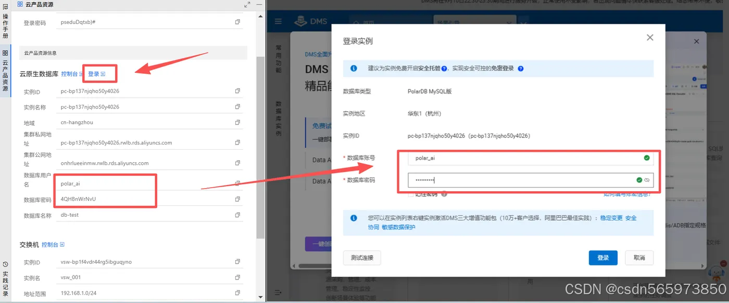This screenshot has width=729, height=303.
Task: Open 控制台 link for 交换机
Action: (x=53, y=244)
